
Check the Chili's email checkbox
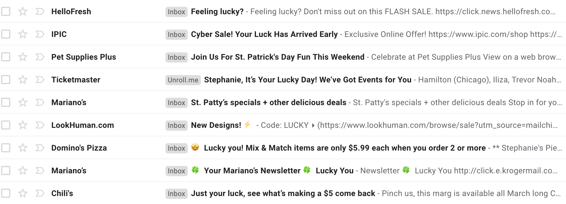click(x=6, y=193)
